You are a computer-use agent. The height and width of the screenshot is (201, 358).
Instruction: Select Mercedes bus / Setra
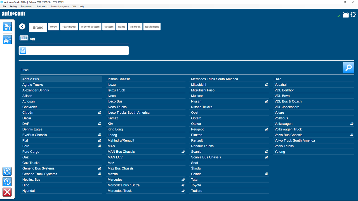pyautogui.click(x=146, y=185)
